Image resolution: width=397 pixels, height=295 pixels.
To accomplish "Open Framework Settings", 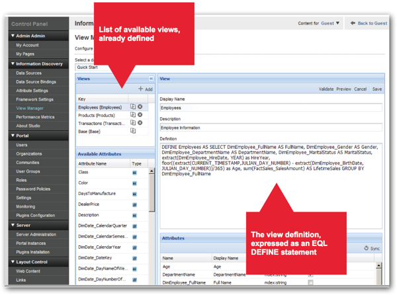I will 34,99.
